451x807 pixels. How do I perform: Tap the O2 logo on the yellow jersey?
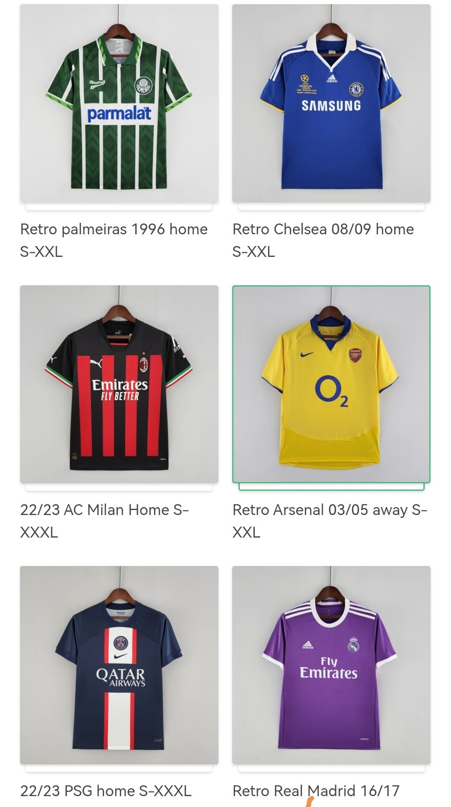(331, 391)
